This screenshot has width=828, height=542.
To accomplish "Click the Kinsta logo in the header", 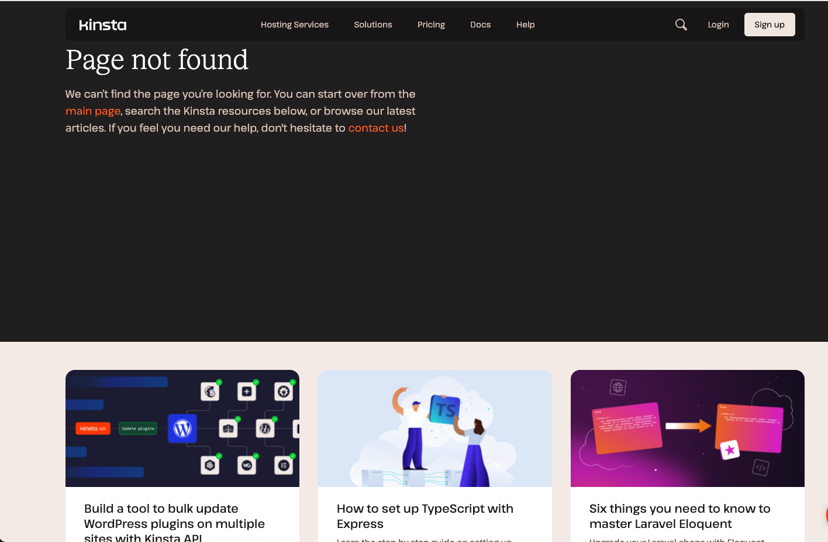I will (x=103, y=25).
